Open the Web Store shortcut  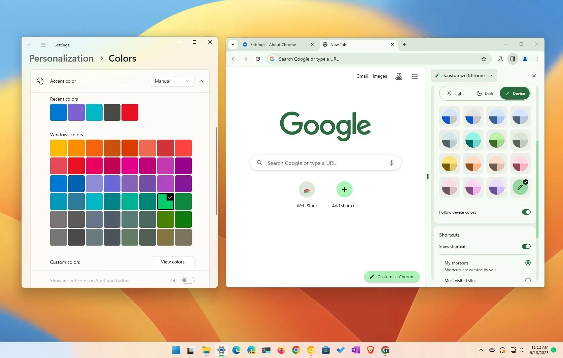[x=307, y=195]
